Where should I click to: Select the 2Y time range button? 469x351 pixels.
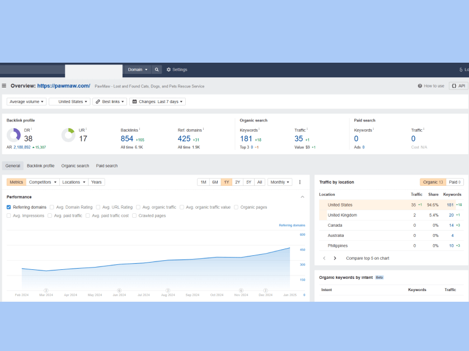coord(238,182)
